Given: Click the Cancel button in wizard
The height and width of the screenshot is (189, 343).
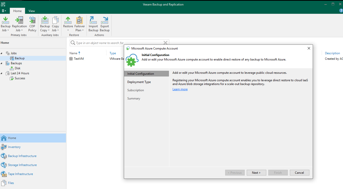Looking at the screenshot, I should tap(299, 173).
